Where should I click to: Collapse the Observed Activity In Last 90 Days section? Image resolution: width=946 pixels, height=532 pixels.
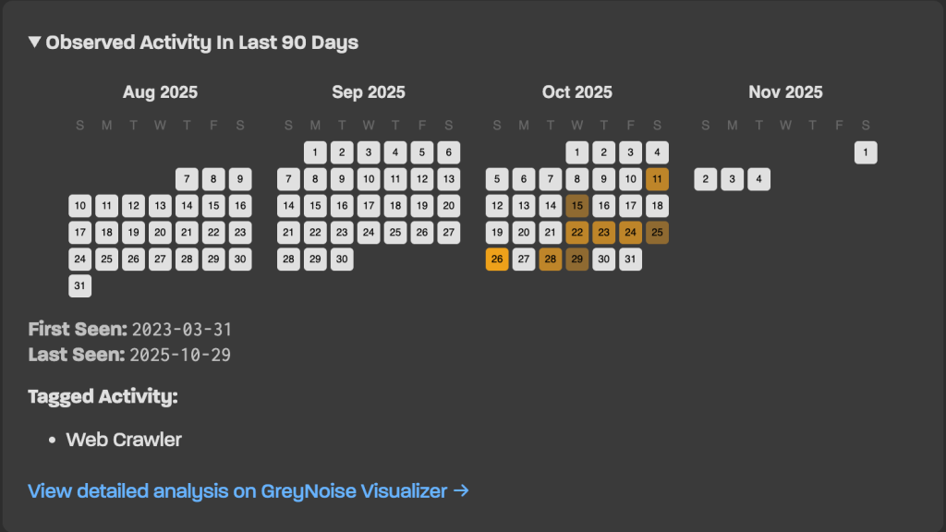[x=35, y=42]
